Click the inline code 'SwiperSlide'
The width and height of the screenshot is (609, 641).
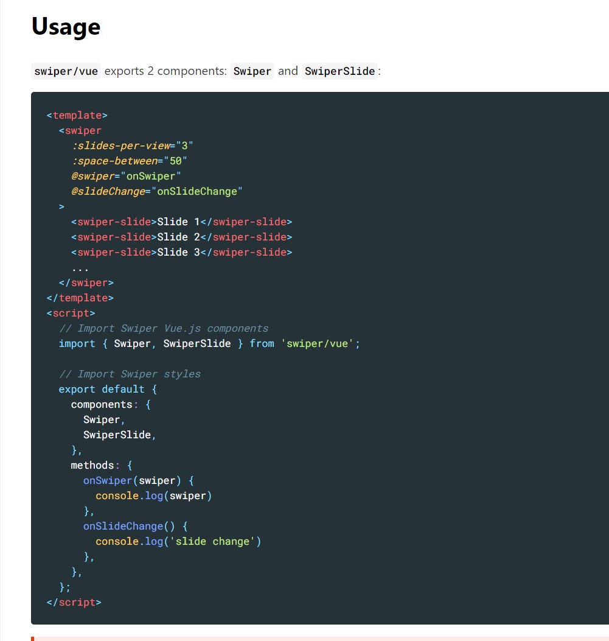tap(339, 71)
